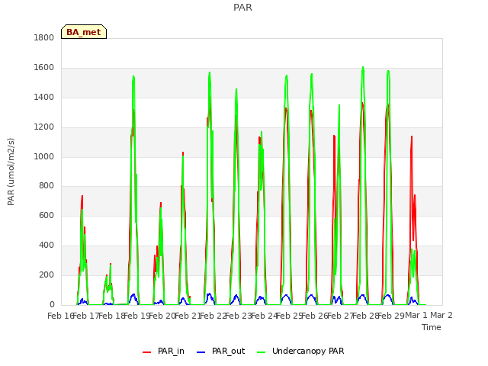Click the Feb 28 Undercanopy PAR peak
Image resolution: width=488 pixels, height=366 pixels.
(363, 67)
